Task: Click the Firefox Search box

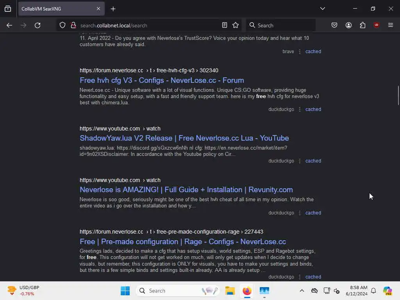Action: click(280, 25)
